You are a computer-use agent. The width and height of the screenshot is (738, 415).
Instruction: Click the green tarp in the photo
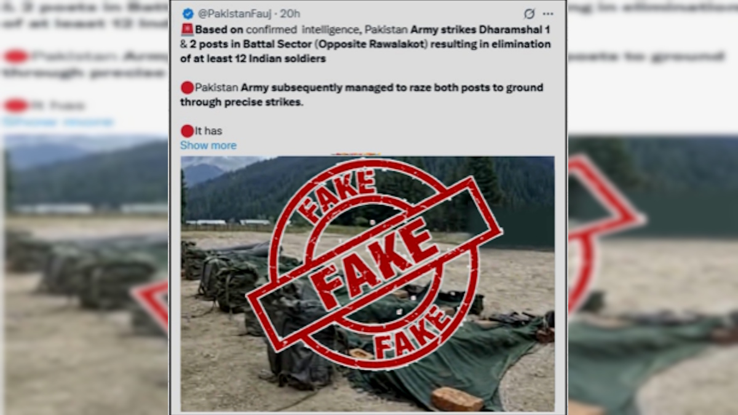(467, 357)
